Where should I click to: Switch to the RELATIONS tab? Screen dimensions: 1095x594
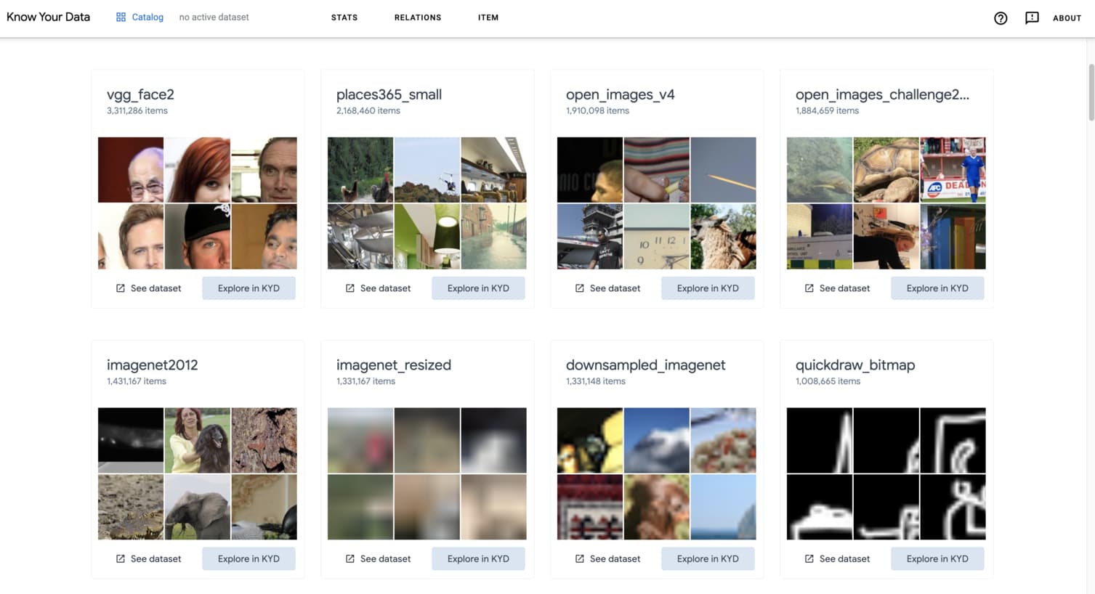(x=418, y=17)
